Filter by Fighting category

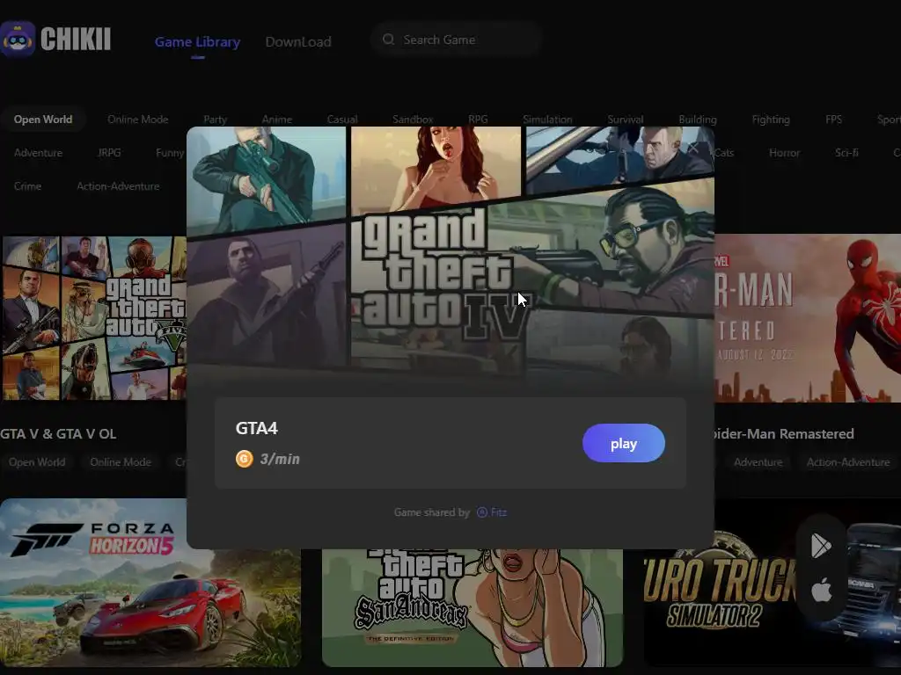(x=771, y=120)
